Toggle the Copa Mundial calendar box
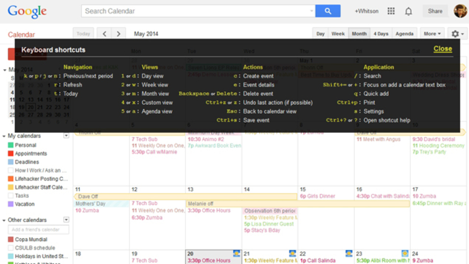Viewport: 469px width, 264px height. tap(10, 239)
